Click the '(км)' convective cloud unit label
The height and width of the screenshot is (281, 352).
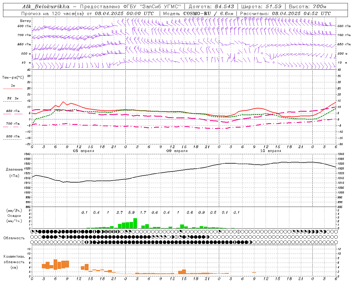tap(14, 267)
